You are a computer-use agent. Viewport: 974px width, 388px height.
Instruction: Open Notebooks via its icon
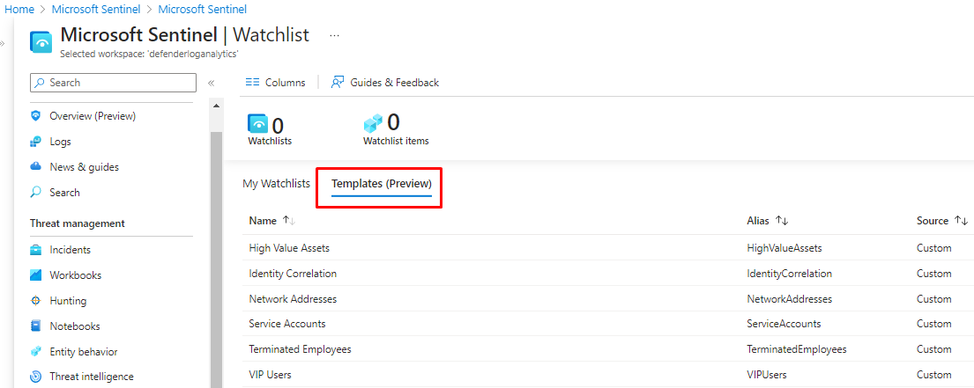click(36, 326)
